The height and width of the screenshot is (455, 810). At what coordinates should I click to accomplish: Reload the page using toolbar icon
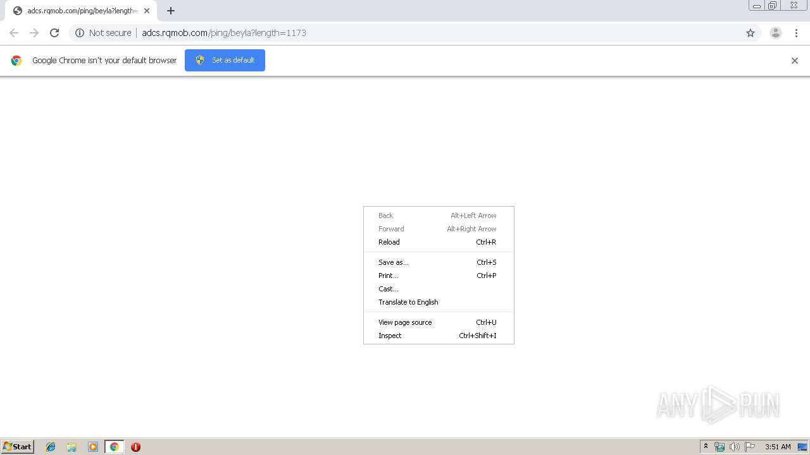pos(54,33)
